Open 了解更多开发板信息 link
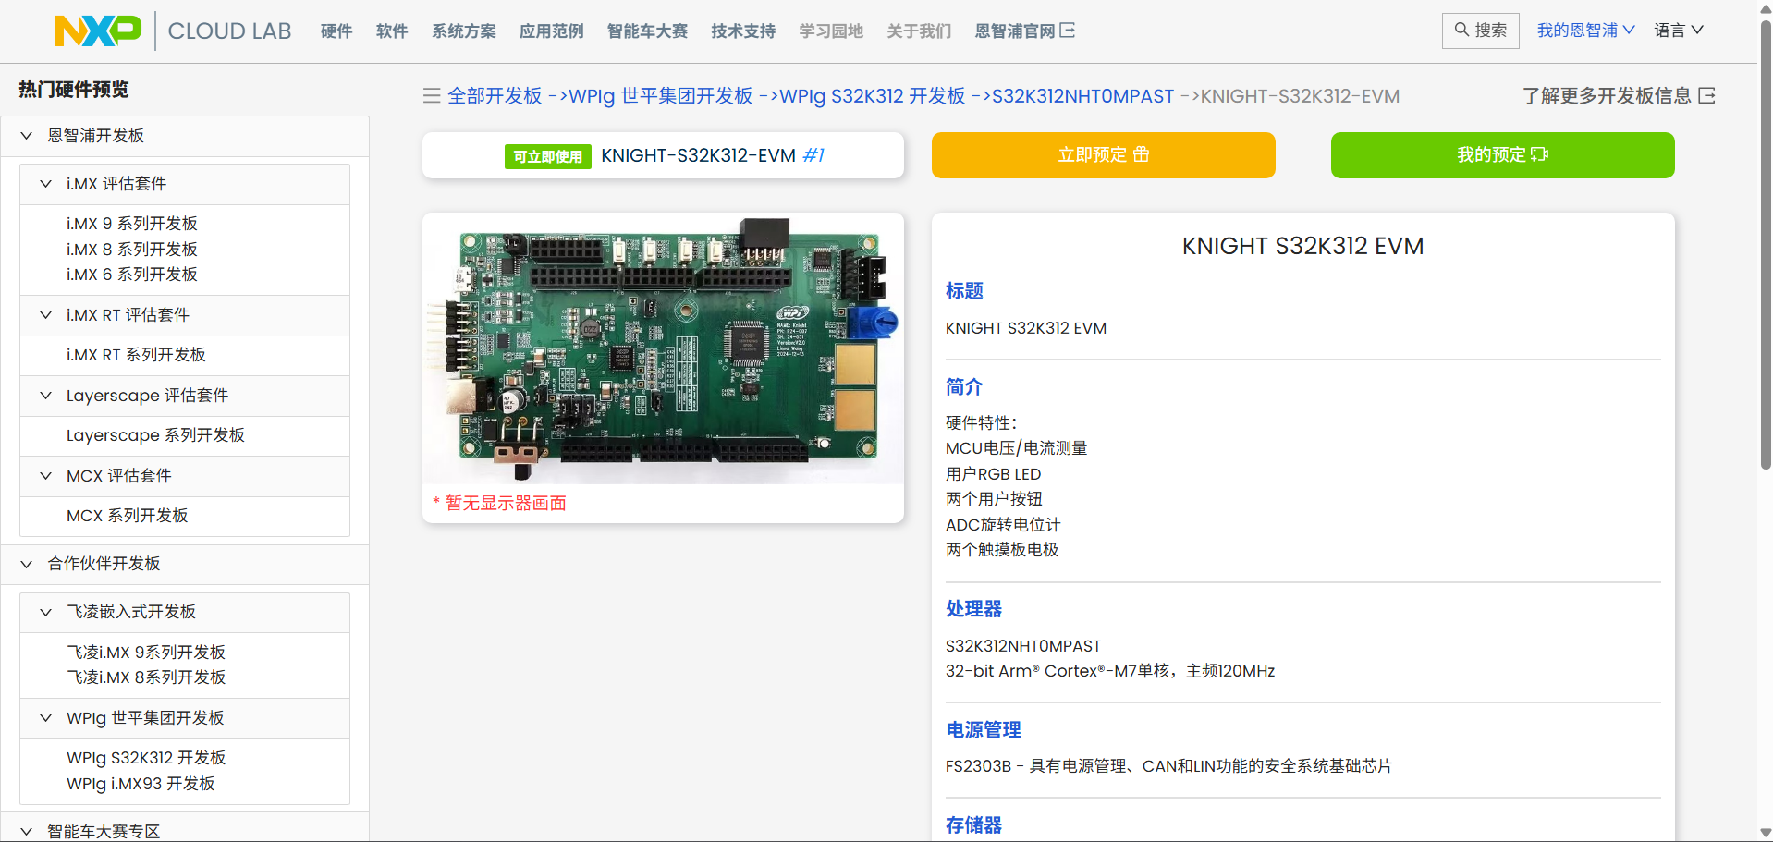Image resolution: width=1773 pixels, height=842 pixels. (x=1619, y=96)
